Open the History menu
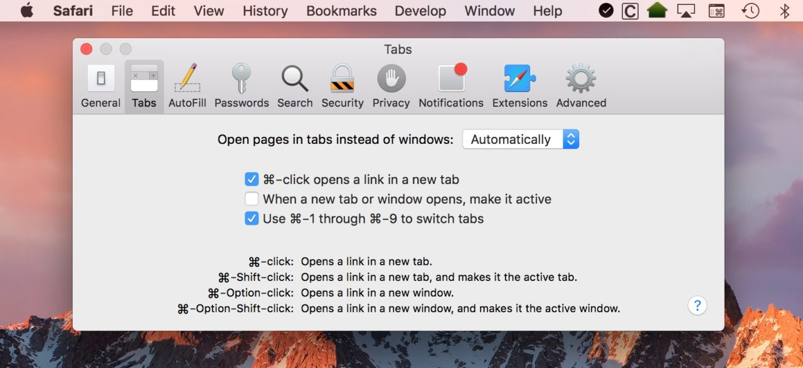The height and width of the screenshot is (368, 803). point(265,11)
